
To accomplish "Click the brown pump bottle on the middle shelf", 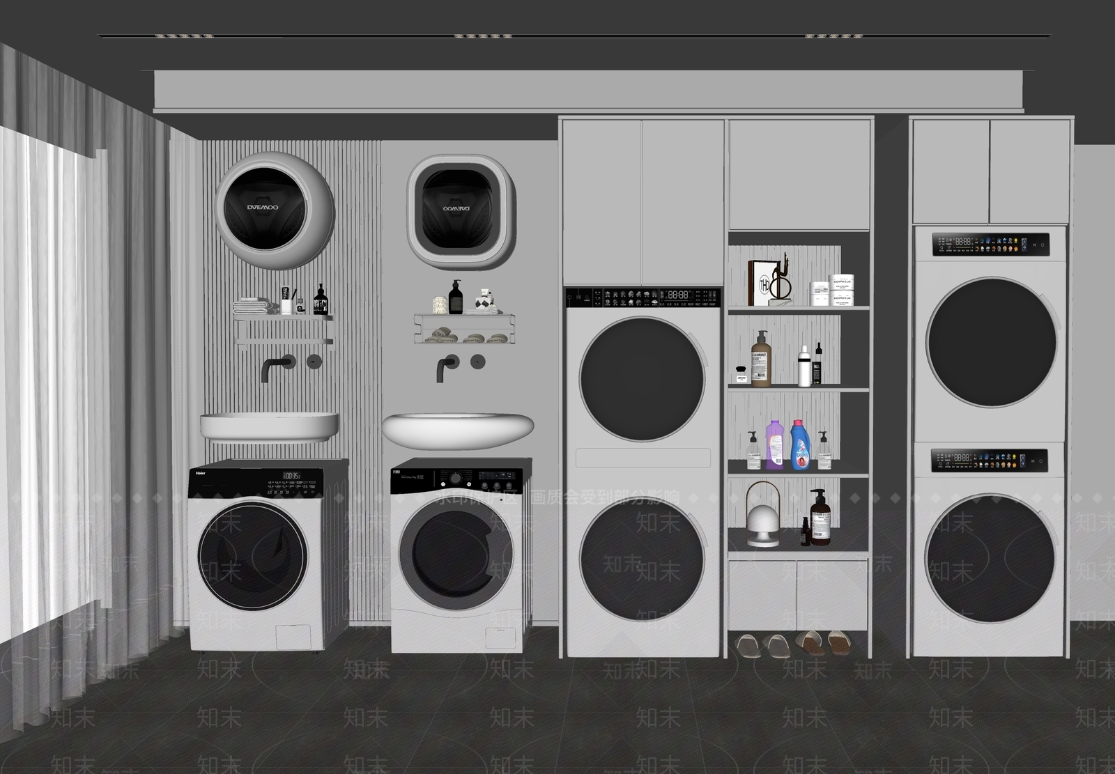I will tap(760, 359).
